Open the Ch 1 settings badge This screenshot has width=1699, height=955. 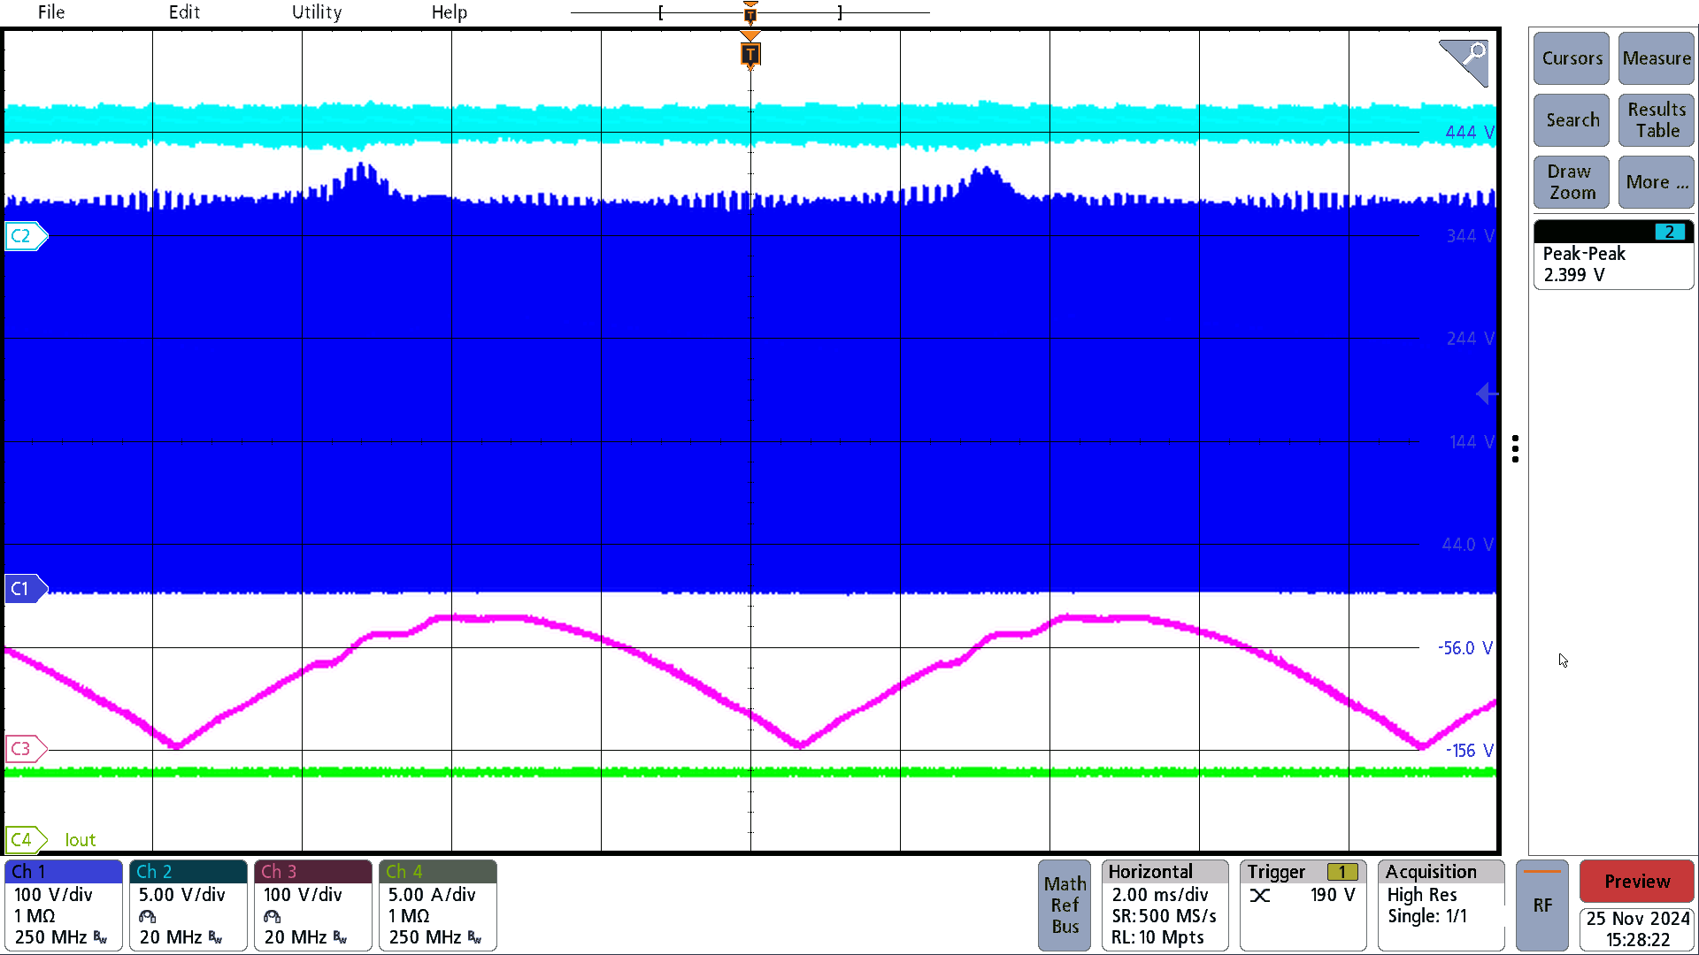tap(64, 905)
